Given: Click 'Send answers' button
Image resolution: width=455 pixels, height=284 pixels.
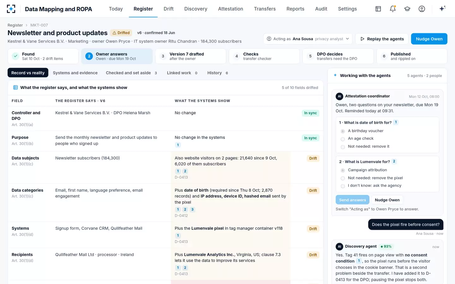Looking at the screenshot, I should [353, 200].
